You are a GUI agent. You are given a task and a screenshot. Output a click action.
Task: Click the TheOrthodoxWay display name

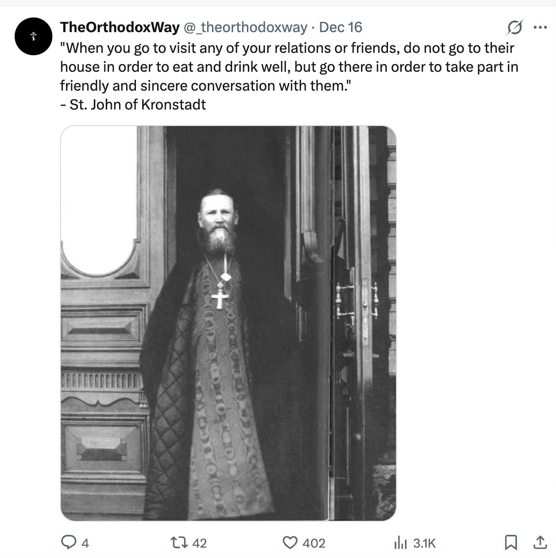point(120,27)
